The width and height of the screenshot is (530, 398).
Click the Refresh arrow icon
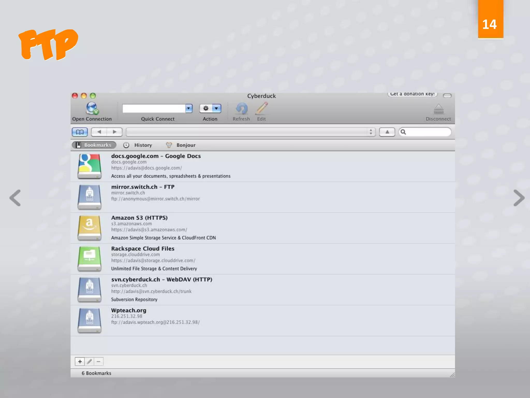point(241,109)
